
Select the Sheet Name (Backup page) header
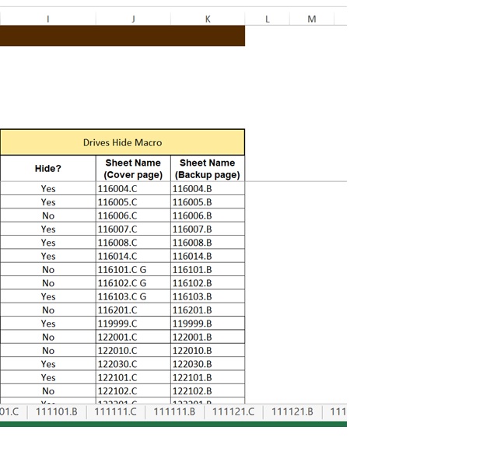pos(208,169)
